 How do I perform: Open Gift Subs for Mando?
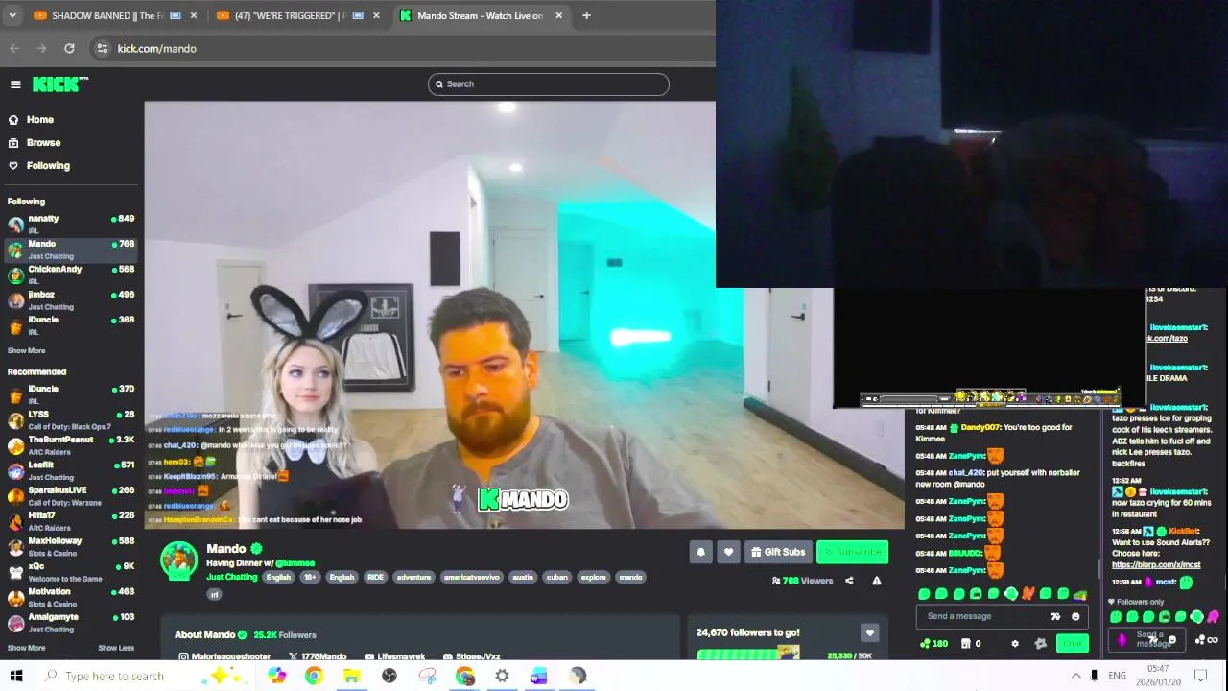[778, 552]
